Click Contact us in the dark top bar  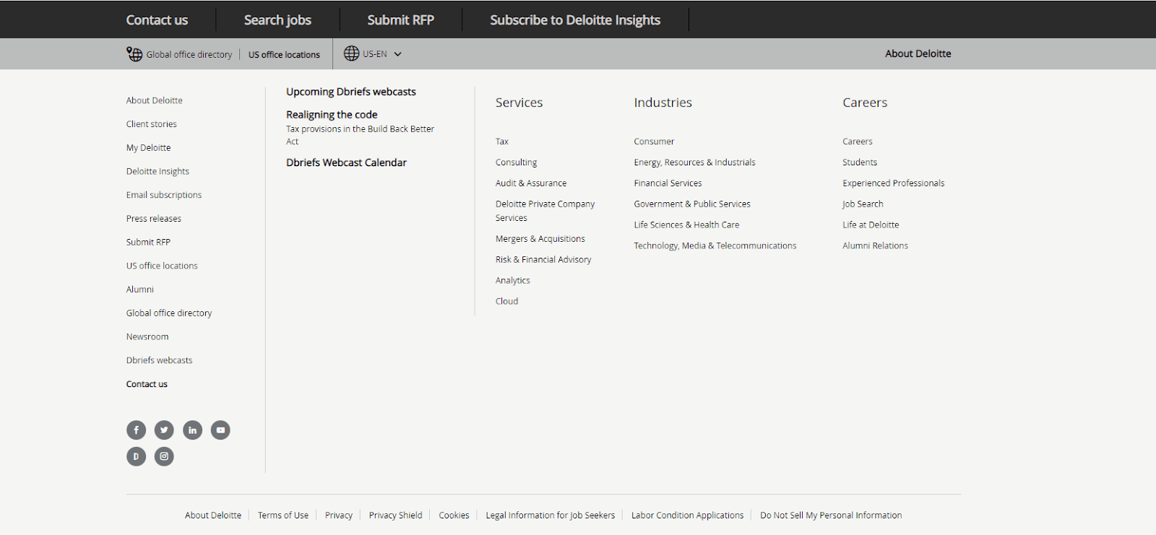click(157, 20)
